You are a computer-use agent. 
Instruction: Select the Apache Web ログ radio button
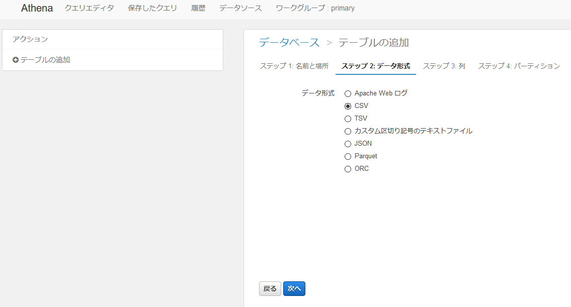348,93
